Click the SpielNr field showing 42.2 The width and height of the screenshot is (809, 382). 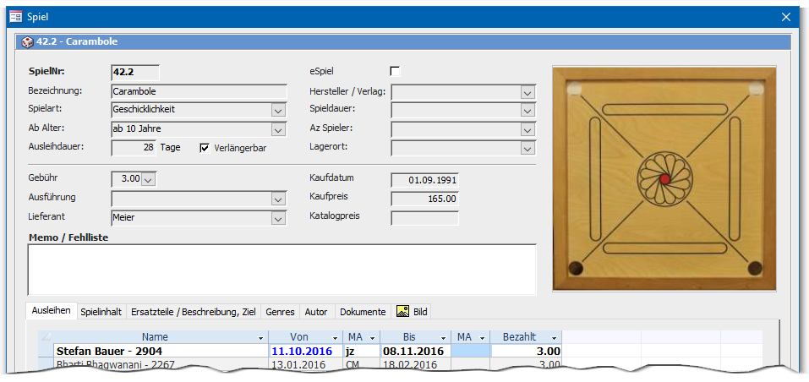(x=135, y=73)
